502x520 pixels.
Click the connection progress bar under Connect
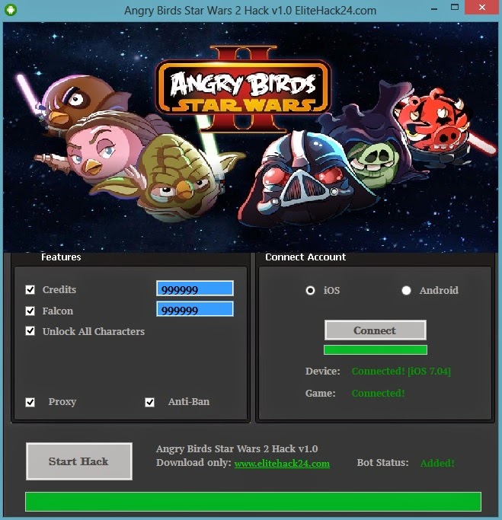coord(376,350)
